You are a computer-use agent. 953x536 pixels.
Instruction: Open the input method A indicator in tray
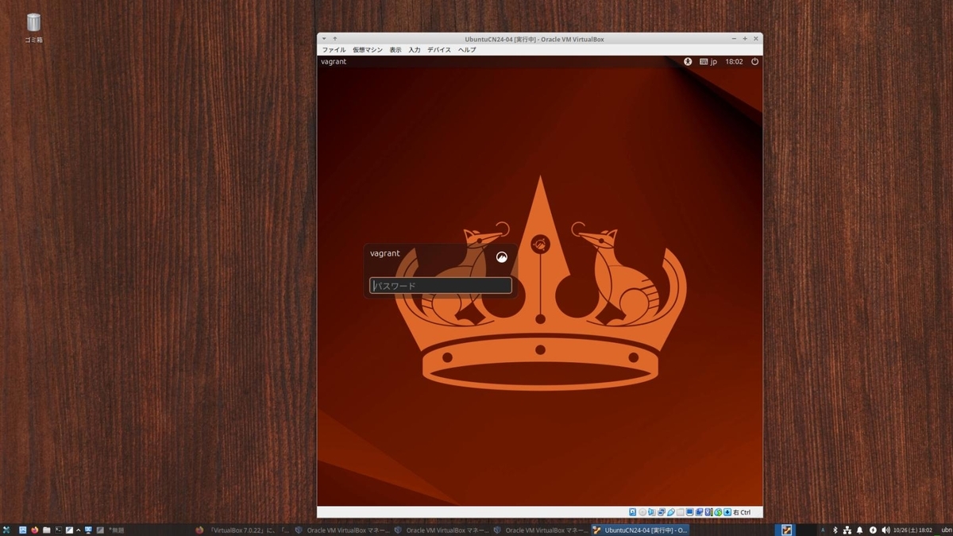click(x=823, y=530)
